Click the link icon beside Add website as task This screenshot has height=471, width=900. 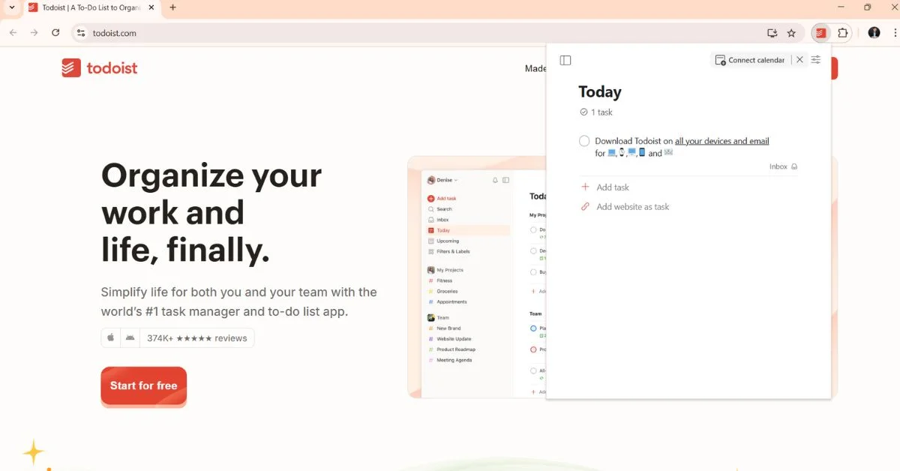585,207
